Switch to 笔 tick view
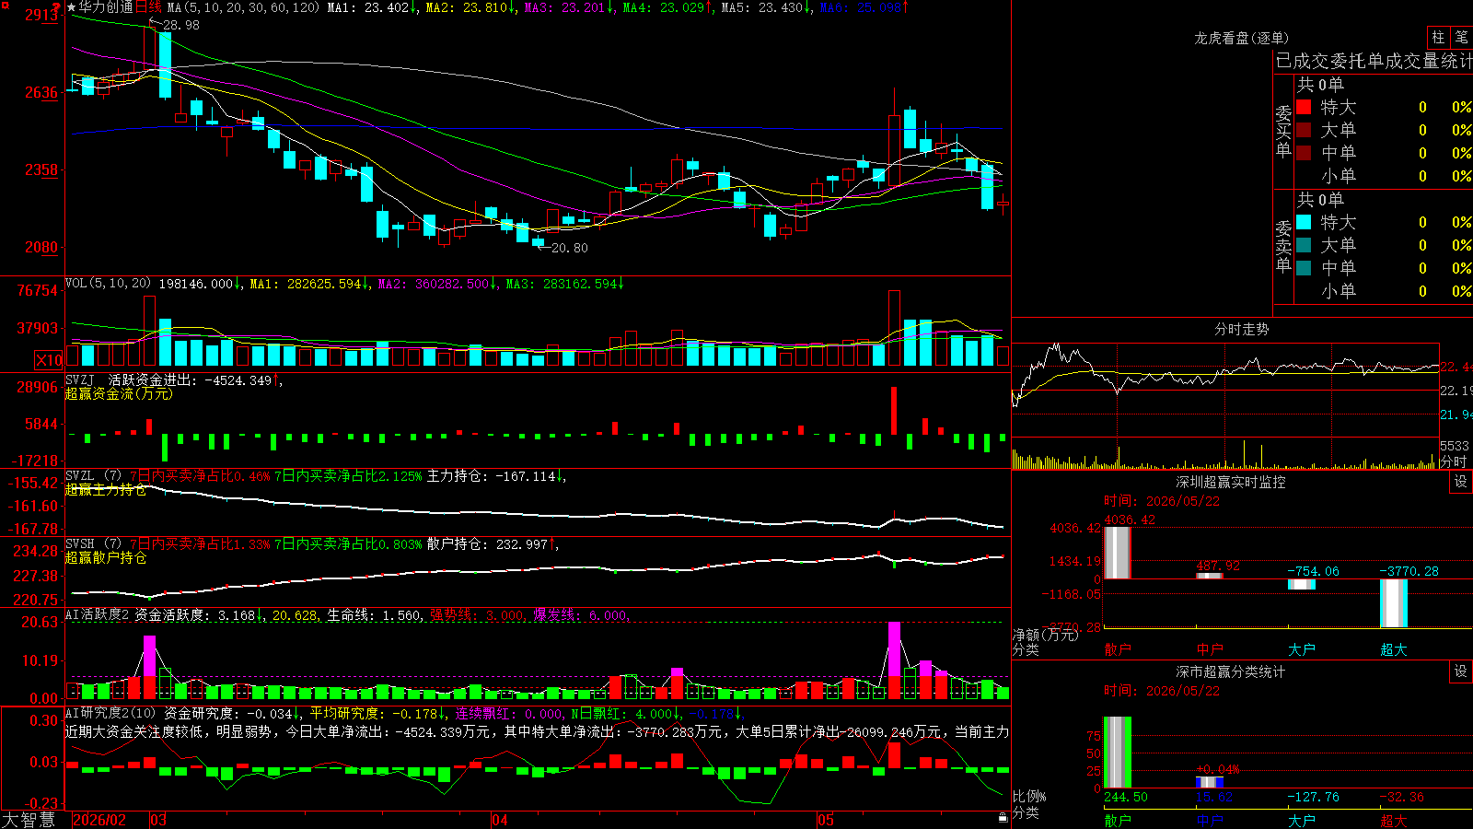This screenshot has height=829, width=1473. pos(1461,37)
